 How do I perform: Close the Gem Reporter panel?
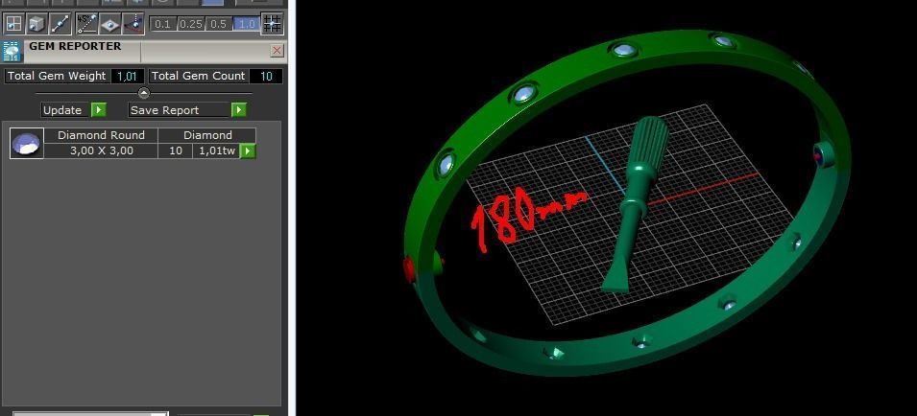click(x=277, y=51)
